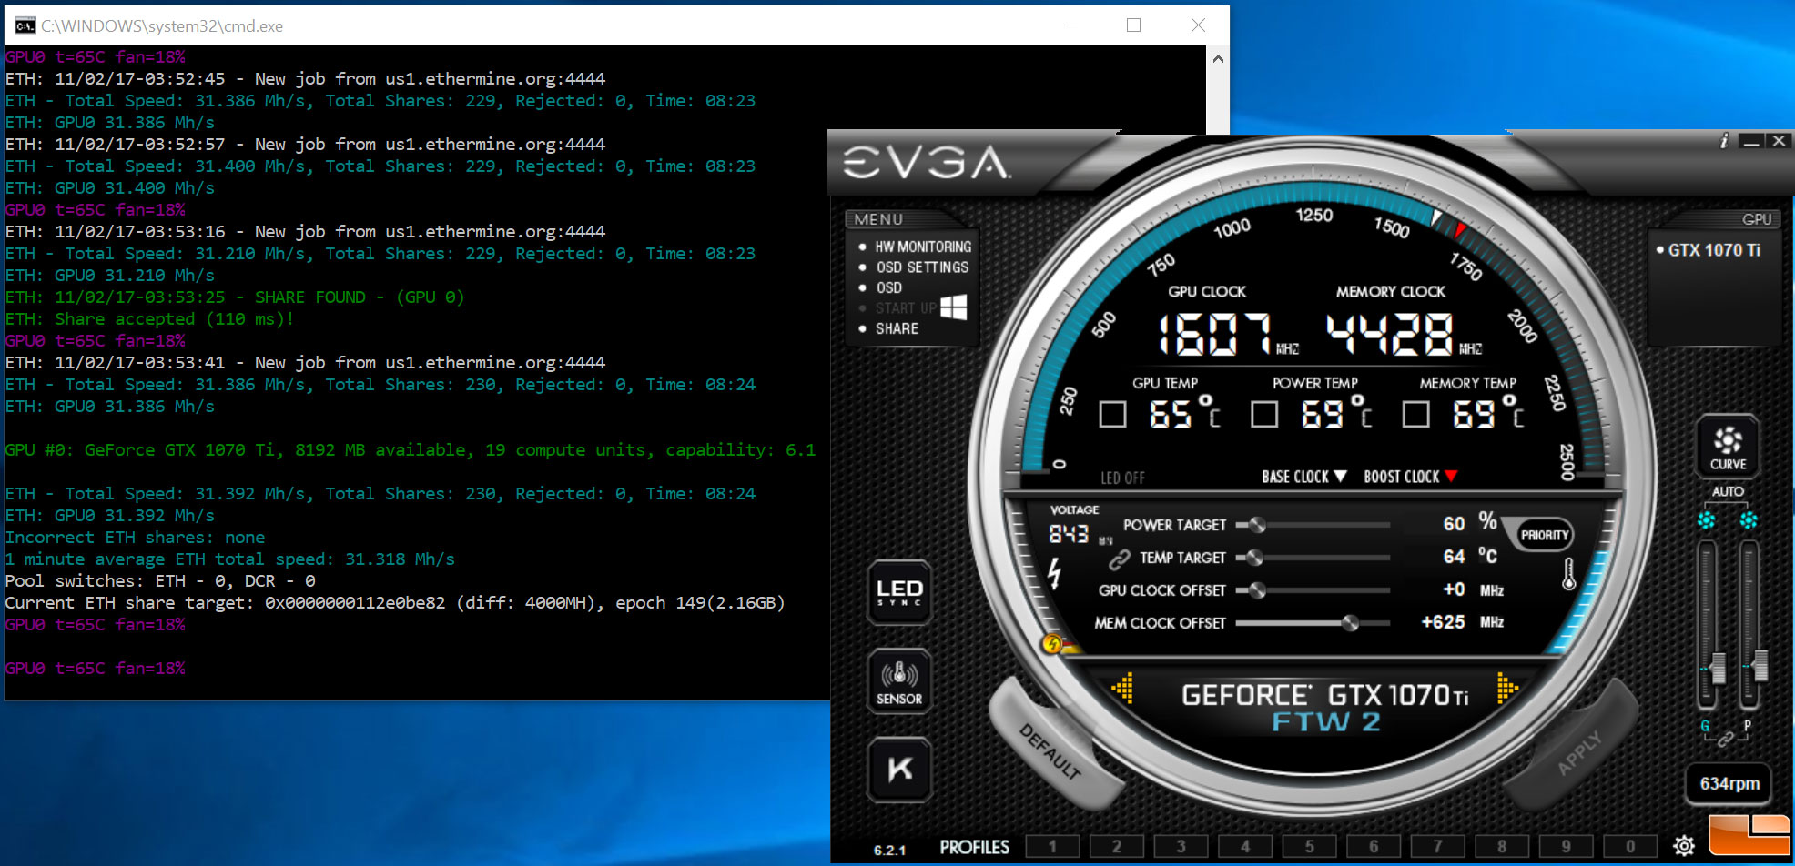Image resolution: width=1795 pixels, height=866 pixels.
Task: Click the K (K-Boost) button
Action: pyautogui.click(x=899, y=770)
